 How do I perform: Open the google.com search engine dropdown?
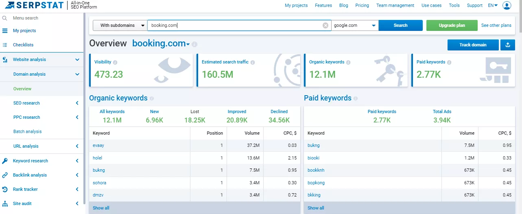click(x=355, y=25)
